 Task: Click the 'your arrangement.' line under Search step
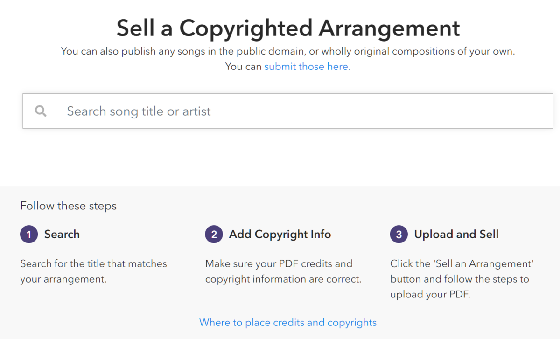[x=63, y=279]
